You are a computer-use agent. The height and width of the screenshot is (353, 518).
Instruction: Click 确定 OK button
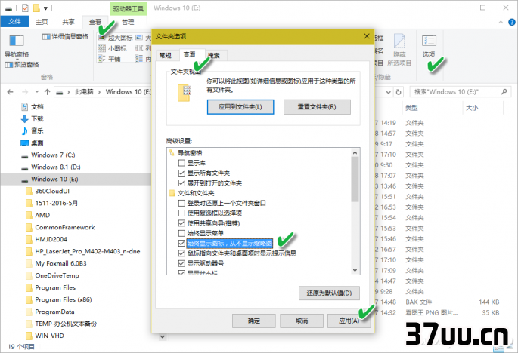[254, 321]
